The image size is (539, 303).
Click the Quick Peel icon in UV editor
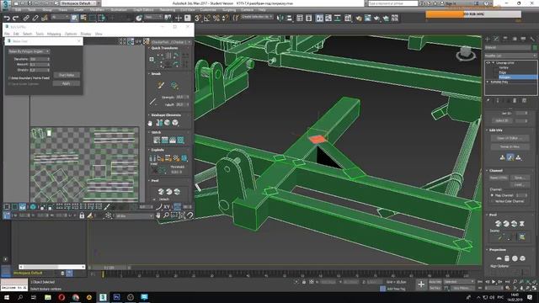click(161, 191)
